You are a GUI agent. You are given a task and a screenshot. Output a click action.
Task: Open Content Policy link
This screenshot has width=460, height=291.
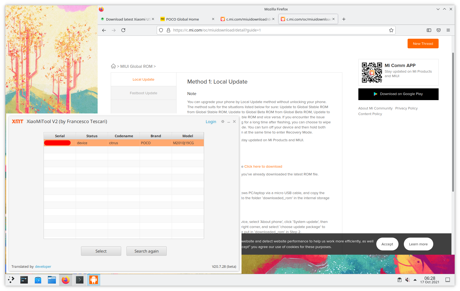coord(370,114)
